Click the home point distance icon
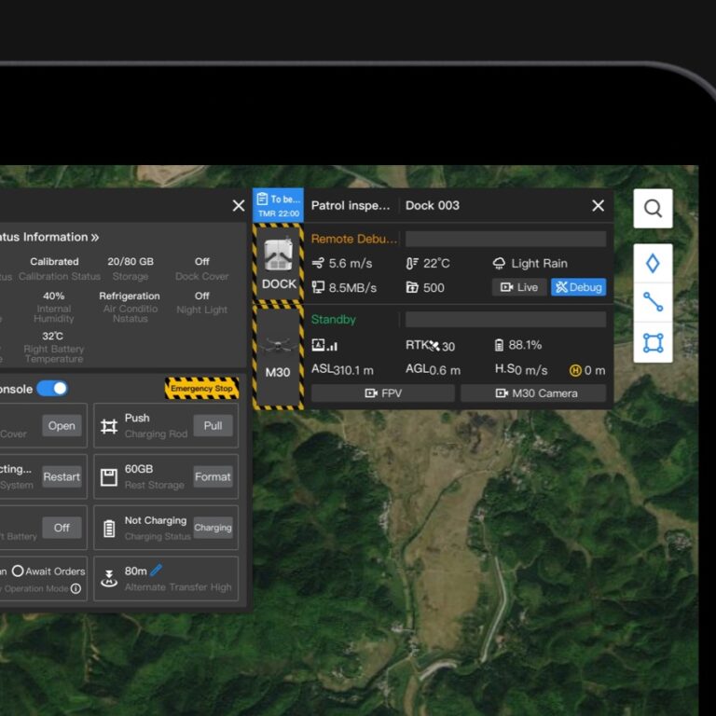Image resolution: width=716 pixels, height=716 pixels. click(x=575, y=370)
